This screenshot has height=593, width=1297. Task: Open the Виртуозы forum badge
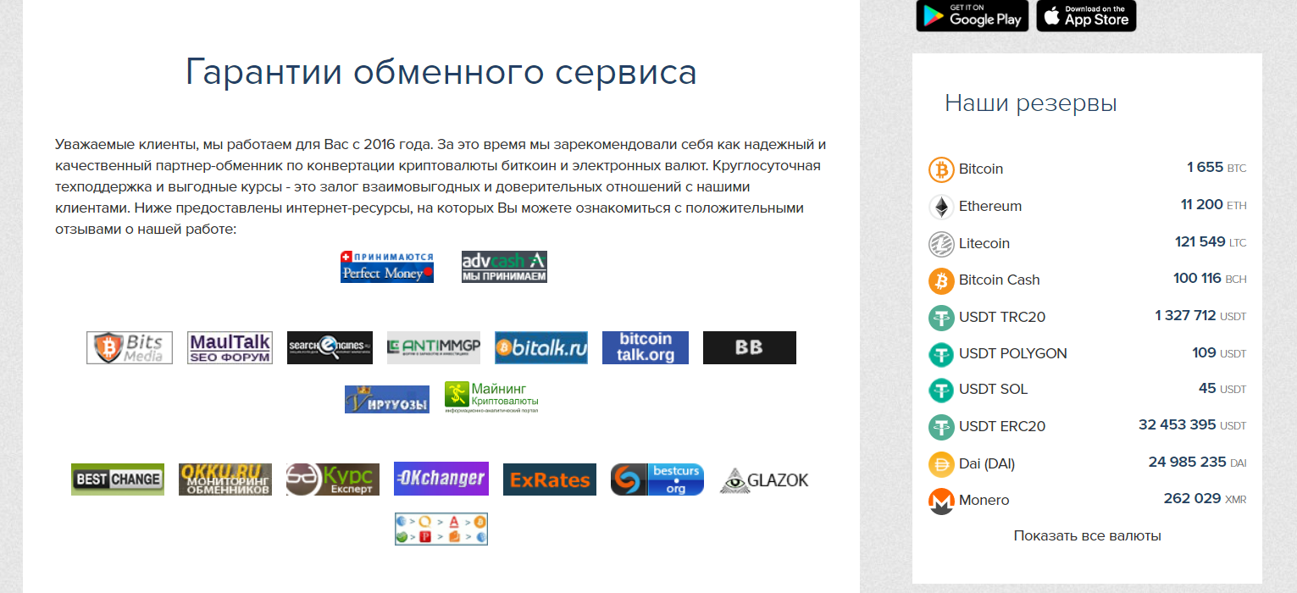[x=387, y=398]
